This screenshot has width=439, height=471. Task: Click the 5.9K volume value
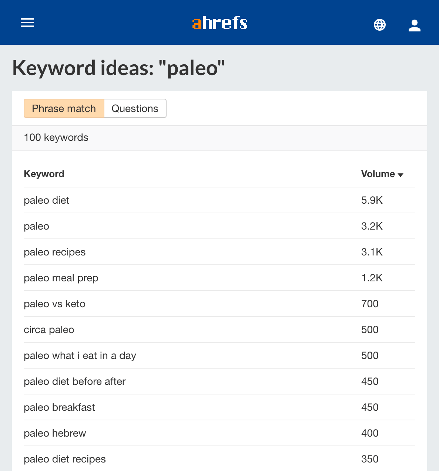[x=372, y=200]
